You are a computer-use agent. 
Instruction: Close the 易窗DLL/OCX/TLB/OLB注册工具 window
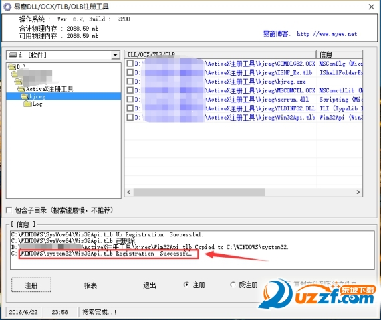click(371, 7)
